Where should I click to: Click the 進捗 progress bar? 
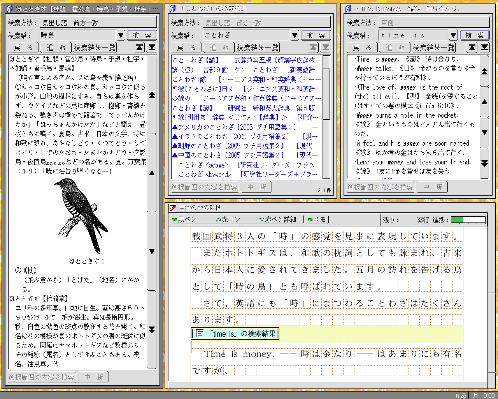pos(468,219)
